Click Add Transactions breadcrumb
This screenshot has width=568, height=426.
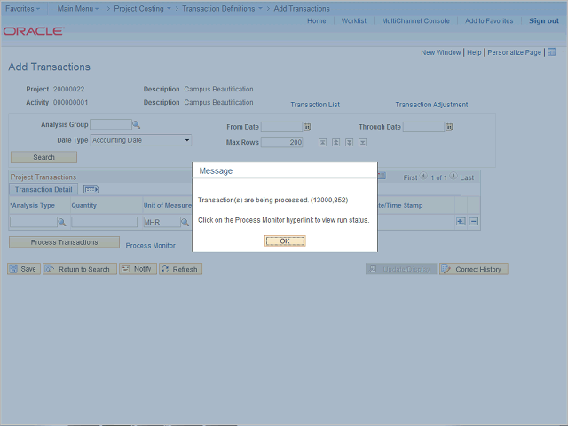pyautogui.click(x=302, y=8)
